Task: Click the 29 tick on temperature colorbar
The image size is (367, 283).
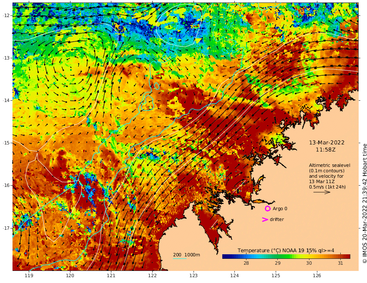Action: pyautogui.click(x=278, y=263)
